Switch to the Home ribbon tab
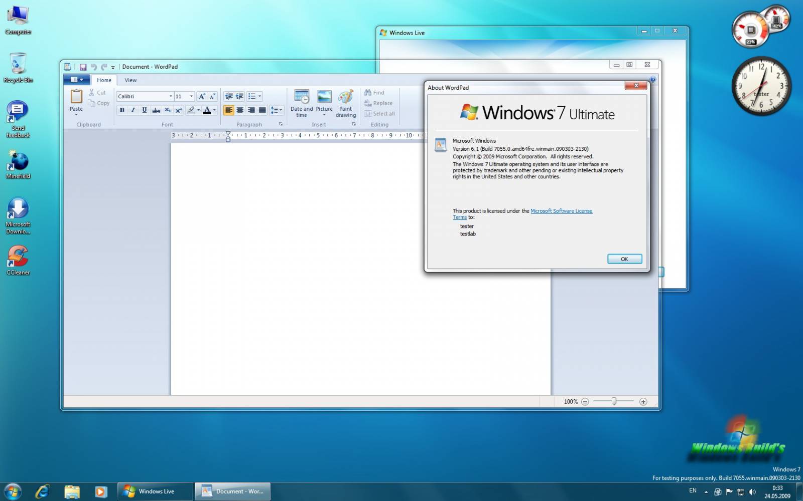This screenshot has width=803, height=501. coord(104,80)
